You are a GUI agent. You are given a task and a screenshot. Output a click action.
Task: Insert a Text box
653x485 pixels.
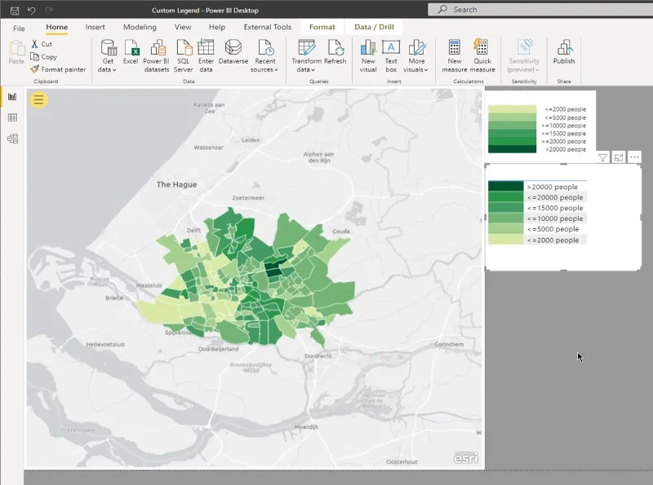pyautogui.click(x=391, y=55)
